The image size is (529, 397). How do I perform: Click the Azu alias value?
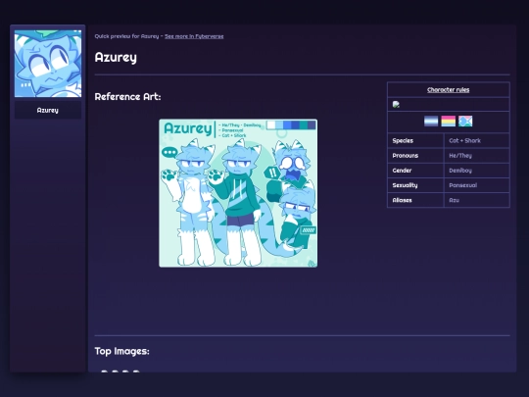455,200
